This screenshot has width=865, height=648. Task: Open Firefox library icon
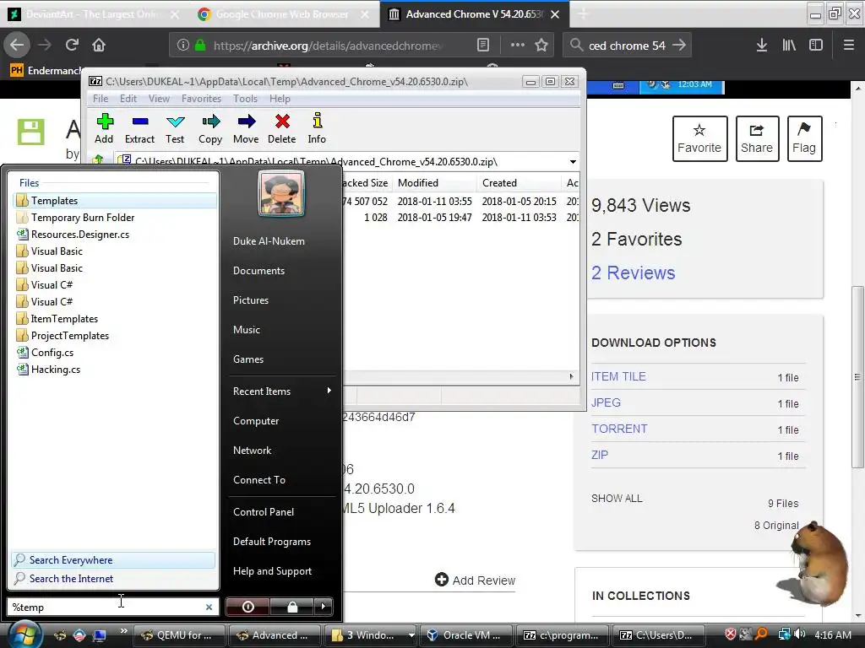tap(789, 46)
